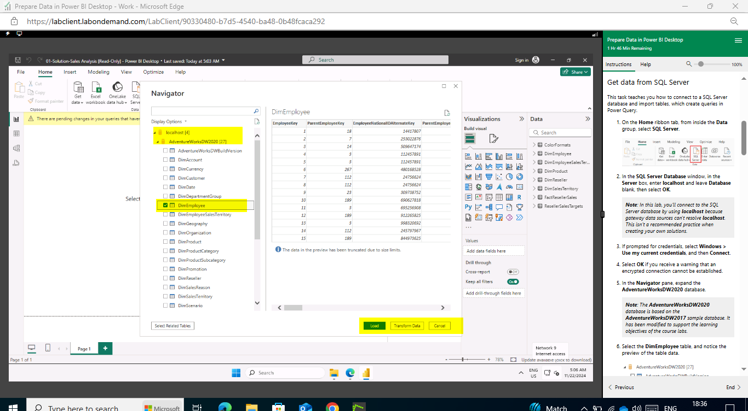This screenshot has height=411, width=748.
Task: Cancel the Navigator dialog
Action: tap(440, 326)
